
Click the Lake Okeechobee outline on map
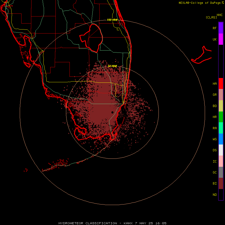click(91, 38)
